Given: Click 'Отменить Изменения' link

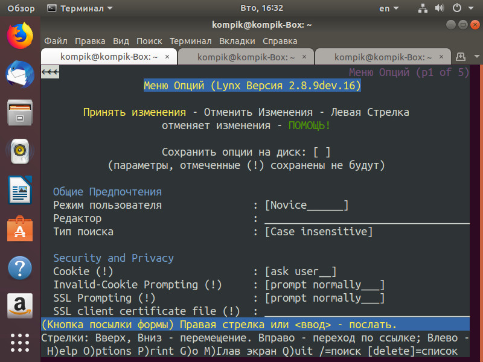Looking at the screenshot, I should [258, 112].
